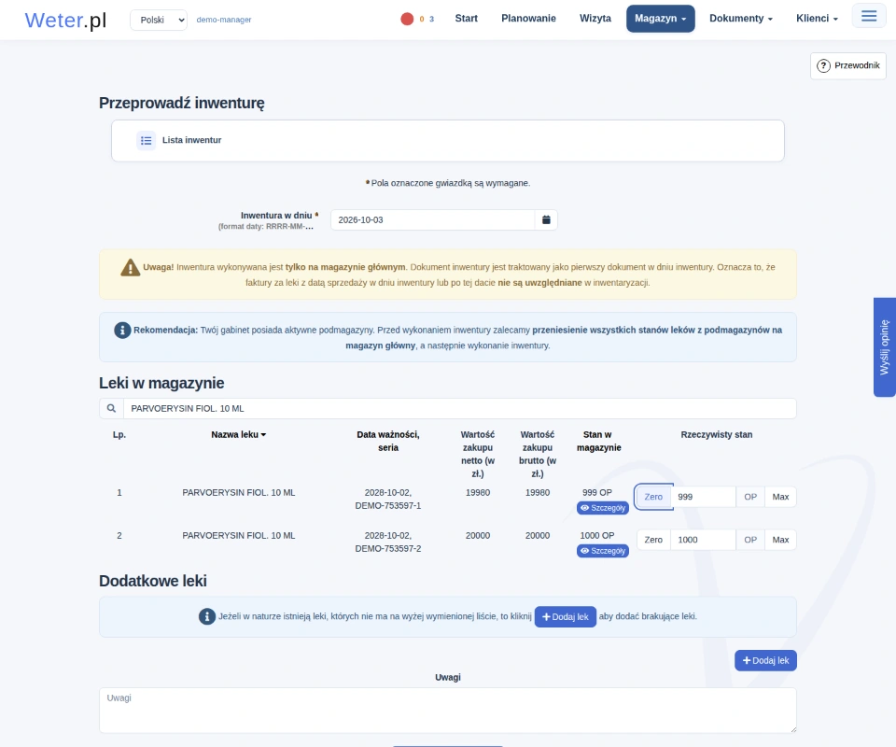Click the warning triangle icon in Uwaga box
The width and height of the screenshot is (896, 747).
[131, 267]
